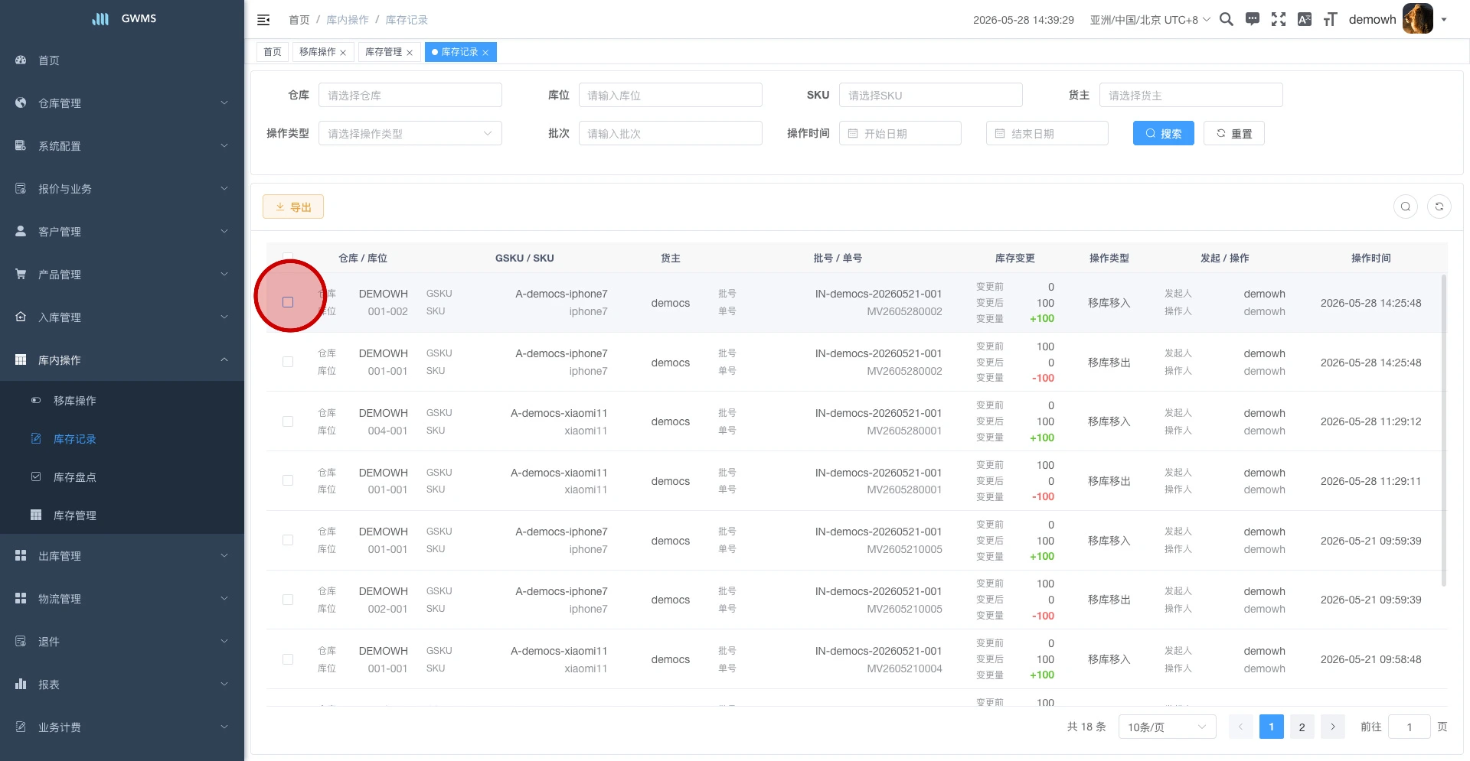Check the row dated 2026-05-28 11:29:11

coord(288,480)
